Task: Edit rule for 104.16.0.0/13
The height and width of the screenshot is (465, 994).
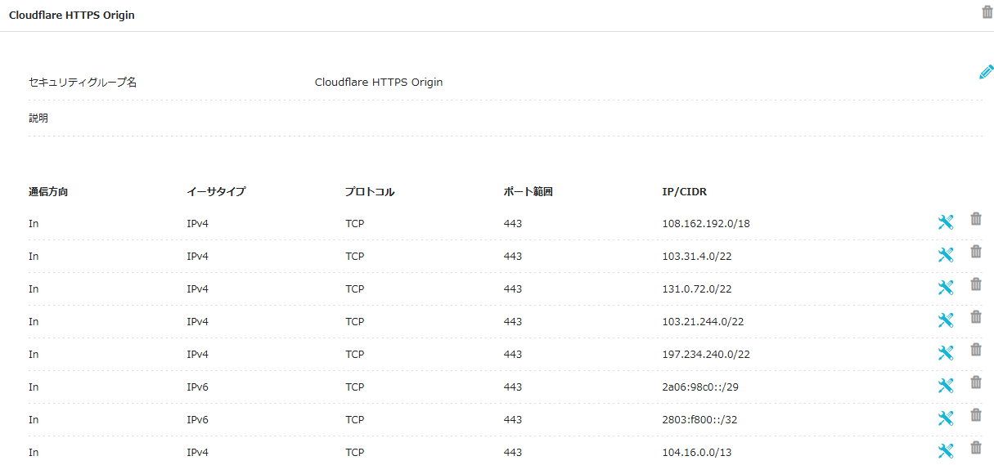Action: (x=946, y=451)
